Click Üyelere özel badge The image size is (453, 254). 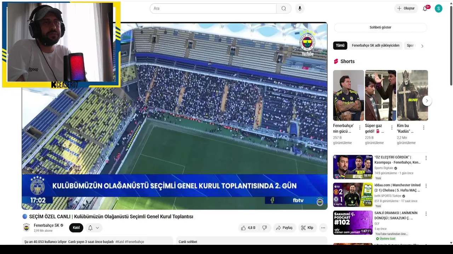click(385, 239)
